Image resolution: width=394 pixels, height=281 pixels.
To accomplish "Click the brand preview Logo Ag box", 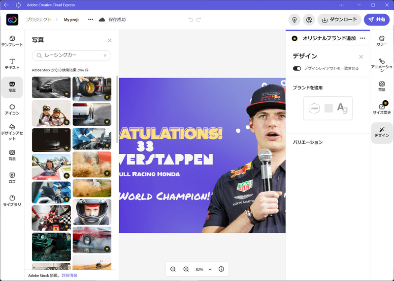I will [328, 108].
